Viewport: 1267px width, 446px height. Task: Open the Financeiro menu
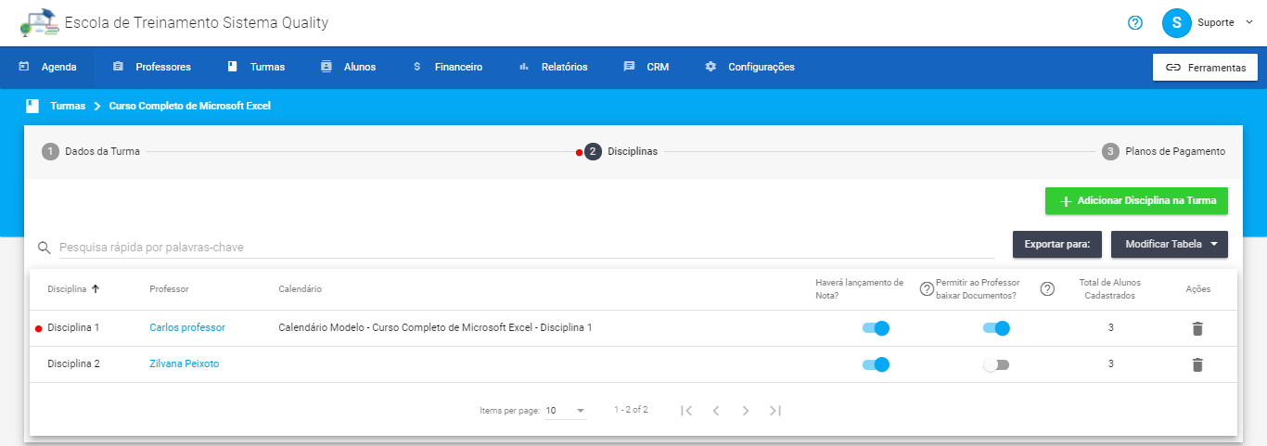[x=448, y=67]
